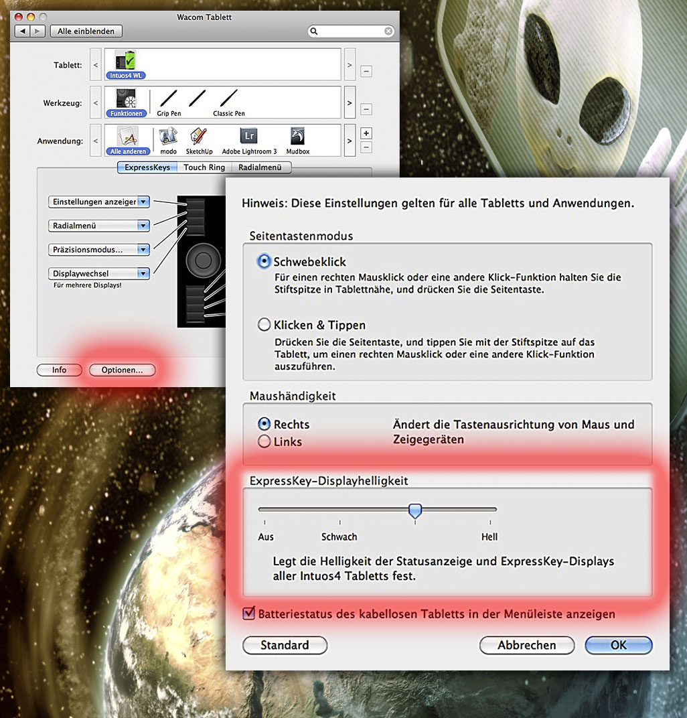Open Radialmenü ExpressKey dropdown

pos(99,226)
